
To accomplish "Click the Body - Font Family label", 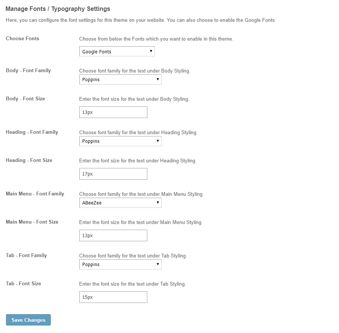I will [28, 71].
